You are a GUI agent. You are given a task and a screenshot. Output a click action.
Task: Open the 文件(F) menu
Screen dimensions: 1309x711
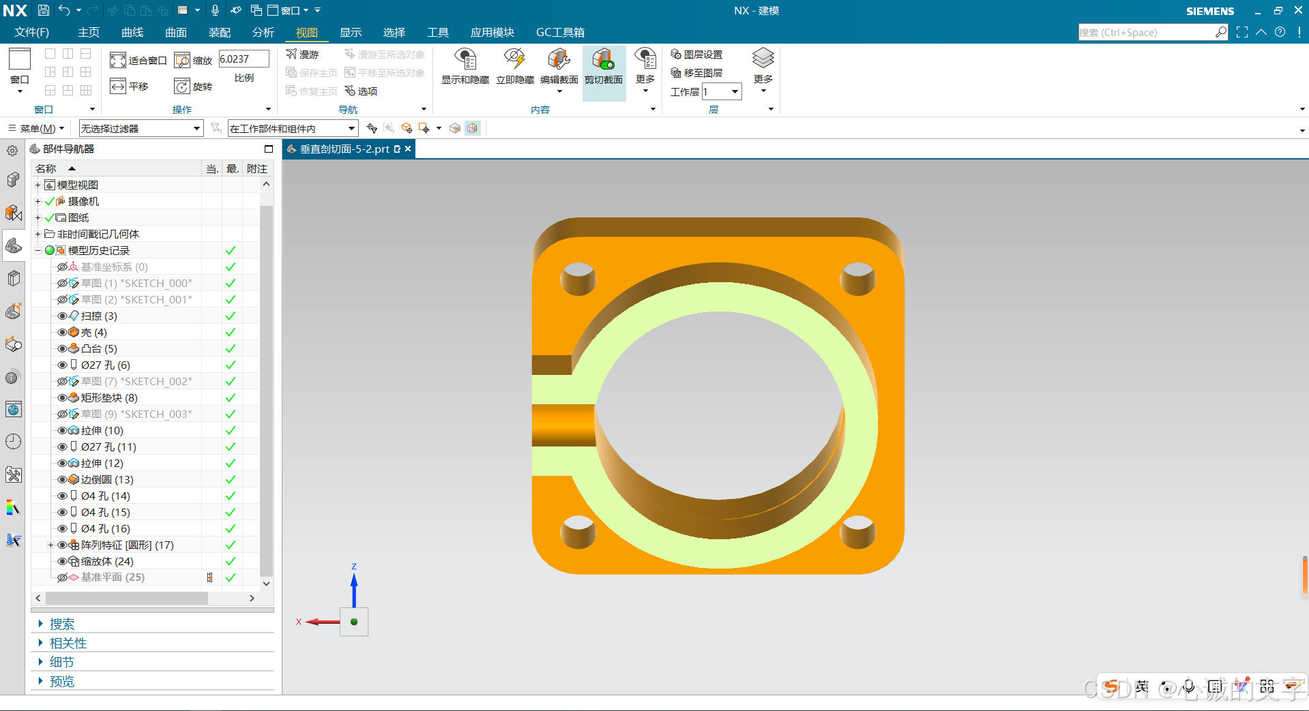coord(31,32)
